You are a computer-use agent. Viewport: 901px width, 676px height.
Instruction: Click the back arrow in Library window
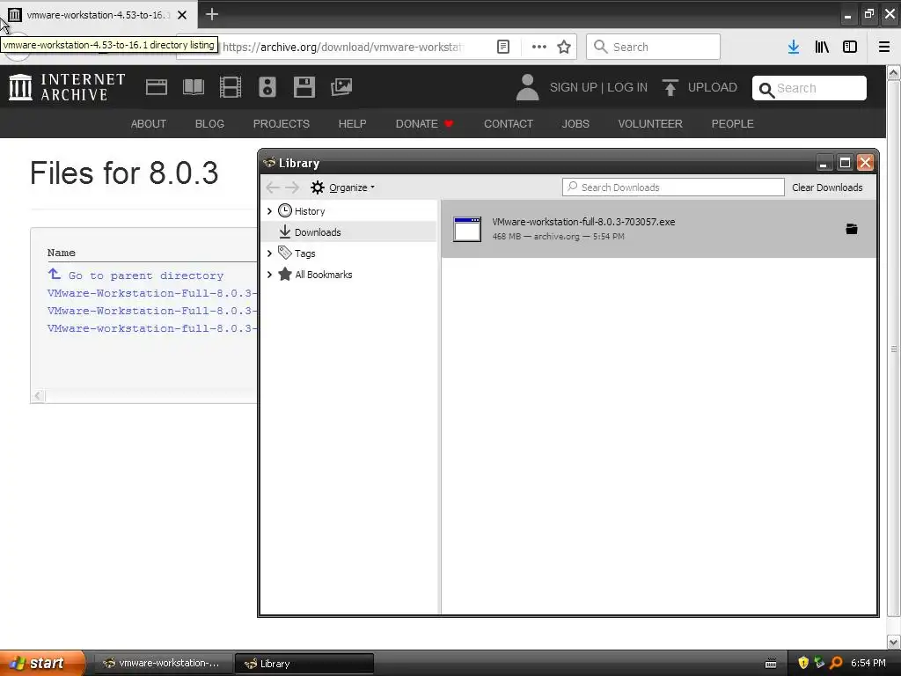coord(273,187)
